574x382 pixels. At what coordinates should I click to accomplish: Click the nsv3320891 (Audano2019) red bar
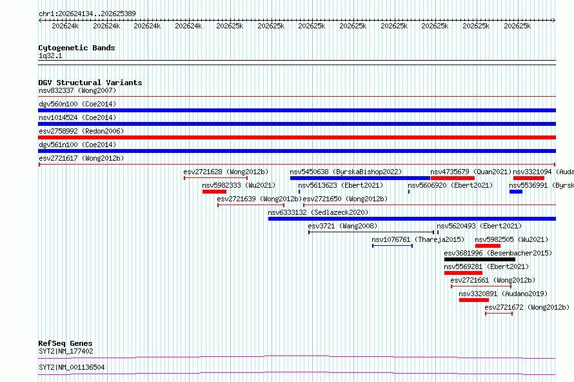click(473, 300)
